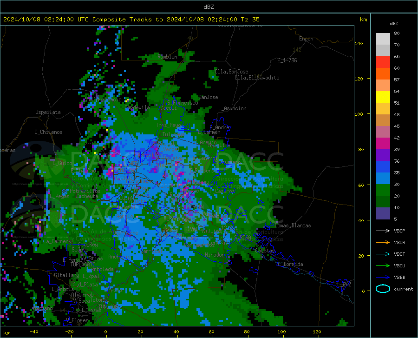Click the Cacheuta place label

click(x=87, y=196)
